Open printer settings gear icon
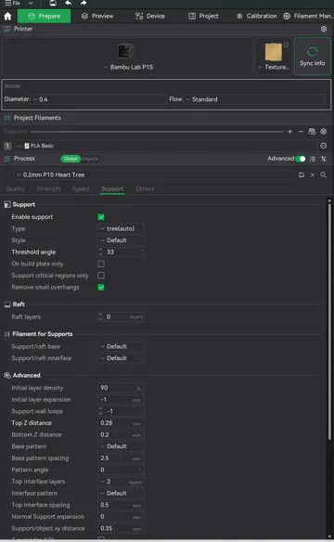 pos(324,29)
